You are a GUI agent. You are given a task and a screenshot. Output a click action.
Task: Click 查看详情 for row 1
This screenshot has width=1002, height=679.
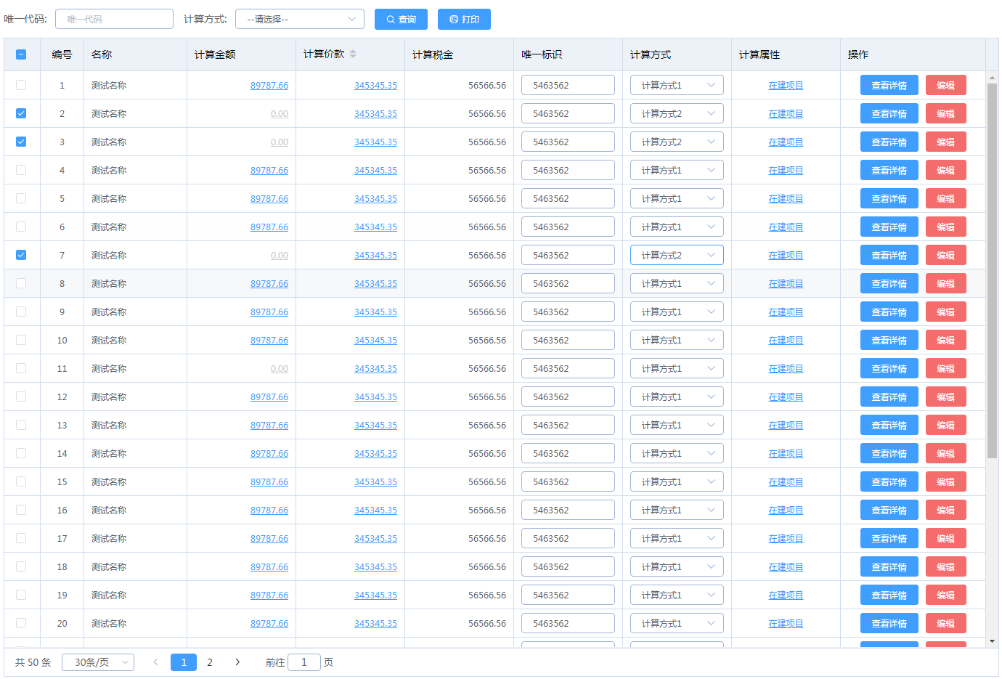[889, 85]
